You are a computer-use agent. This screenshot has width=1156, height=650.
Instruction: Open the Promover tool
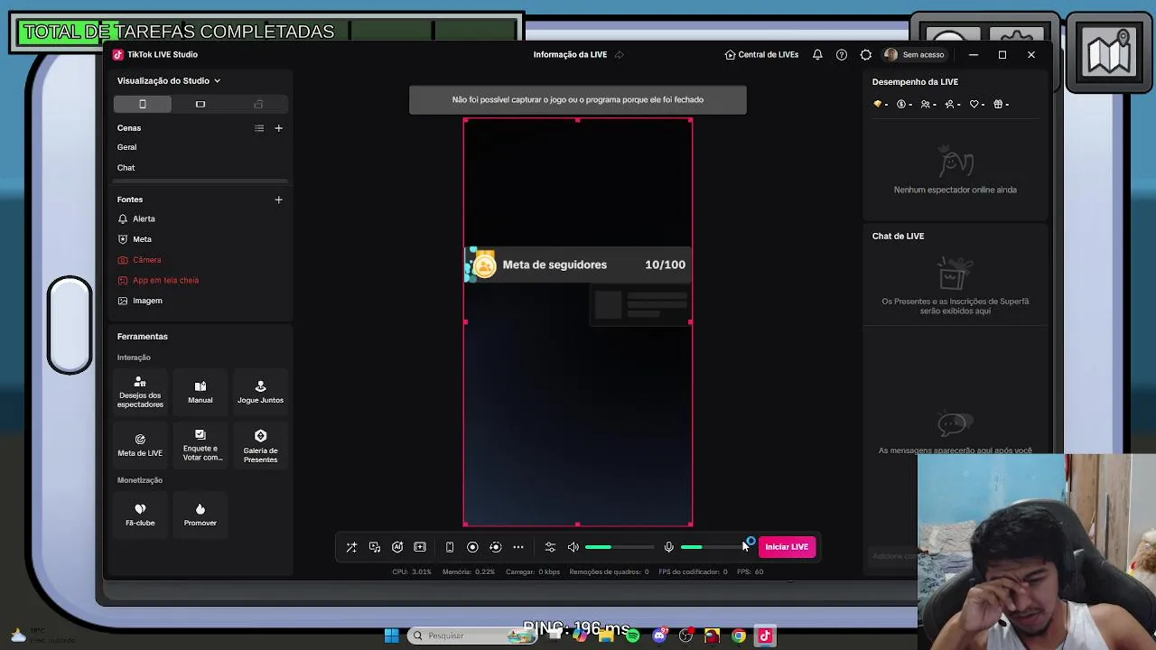[x=200, y=515]
